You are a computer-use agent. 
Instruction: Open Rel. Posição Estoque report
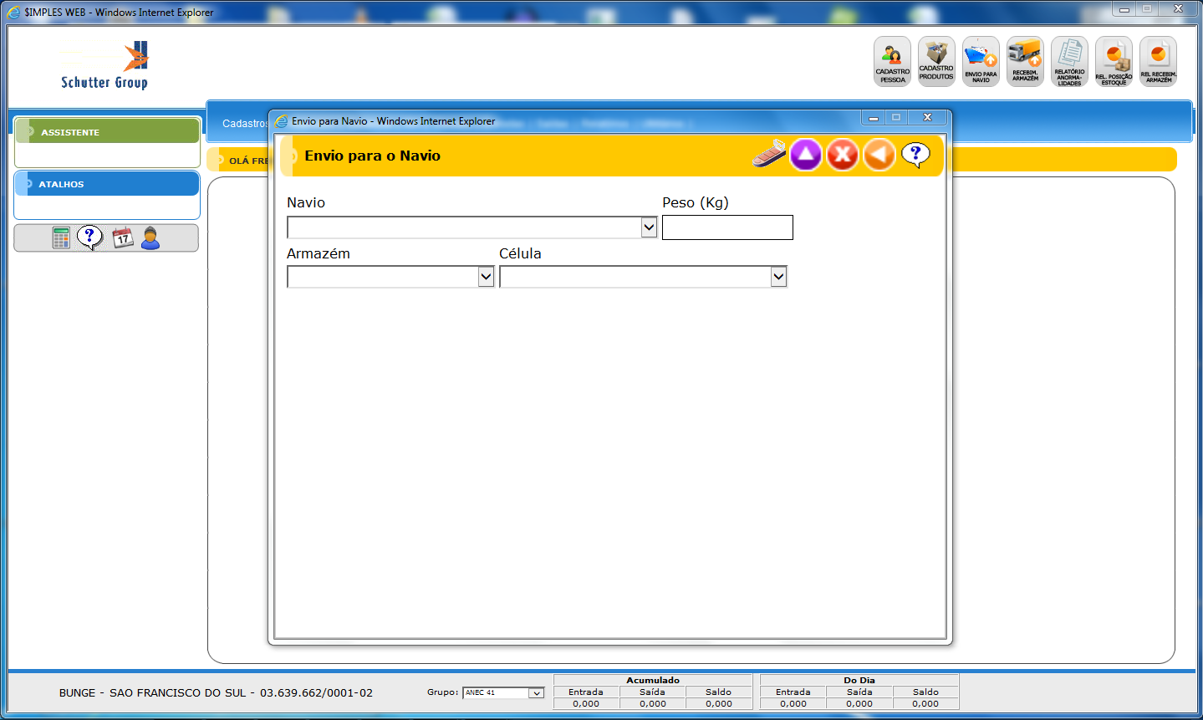point(1114,61)
